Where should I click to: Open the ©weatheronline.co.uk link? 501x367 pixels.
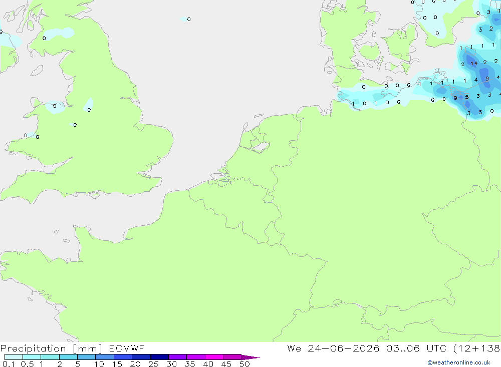click(458, 362)
